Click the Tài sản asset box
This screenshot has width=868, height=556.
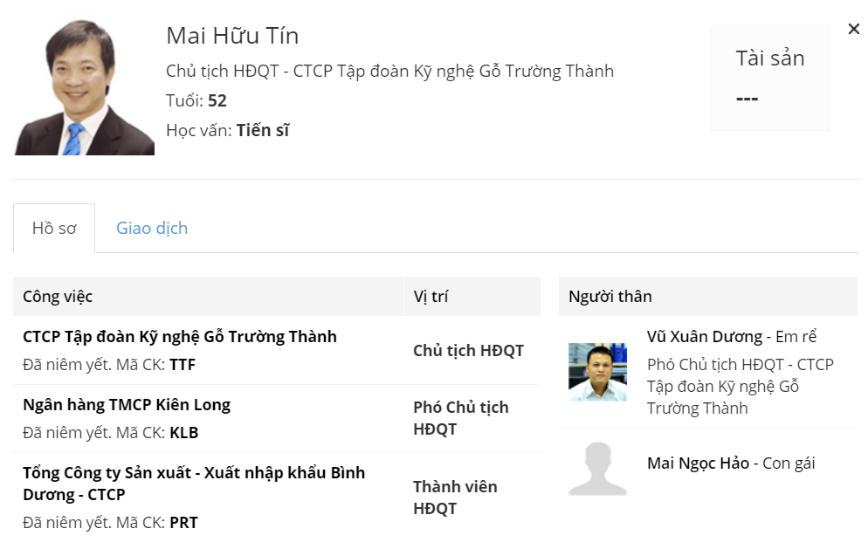769,79
